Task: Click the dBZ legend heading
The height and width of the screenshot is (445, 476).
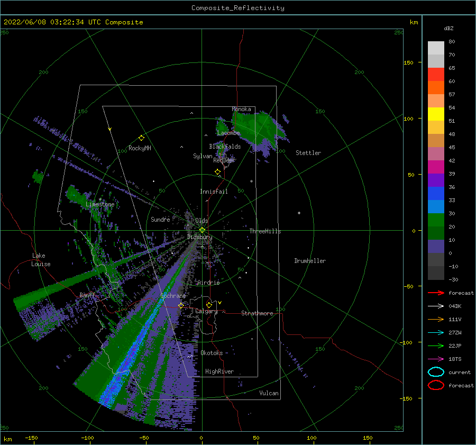Action: point(448,28)
